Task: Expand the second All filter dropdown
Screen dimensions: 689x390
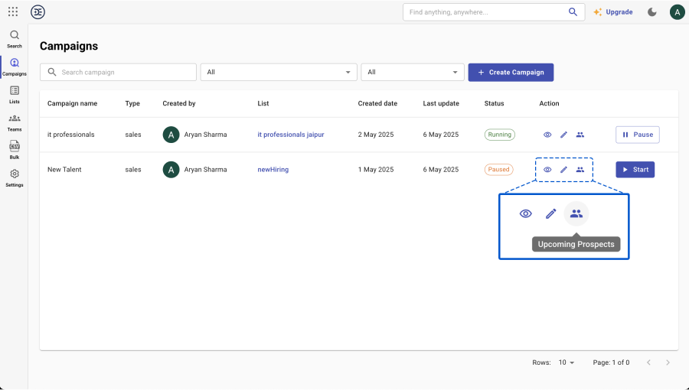Action: (x=413, y=72)
